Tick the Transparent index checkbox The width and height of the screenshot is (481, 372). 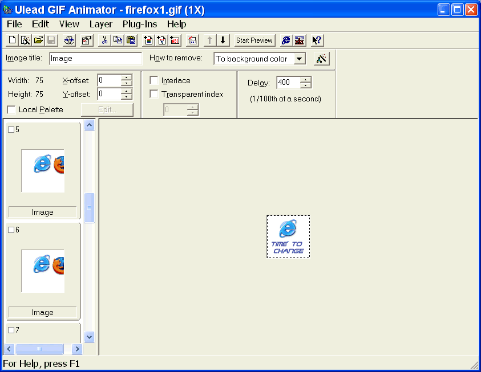(153, 94)
